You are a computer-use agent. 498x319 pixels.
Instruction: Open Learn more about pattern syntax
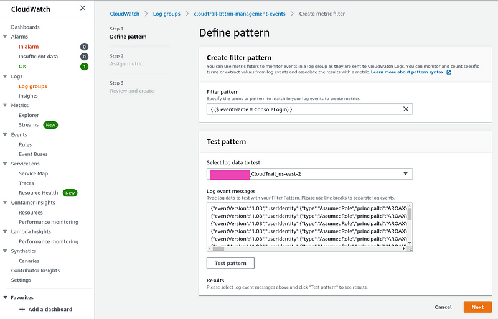point(408,72)
